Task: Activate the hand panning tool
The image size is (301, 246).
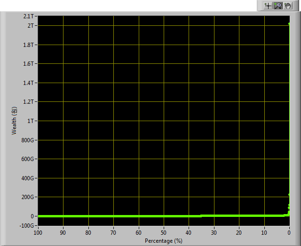Action: tap(288, 6)
